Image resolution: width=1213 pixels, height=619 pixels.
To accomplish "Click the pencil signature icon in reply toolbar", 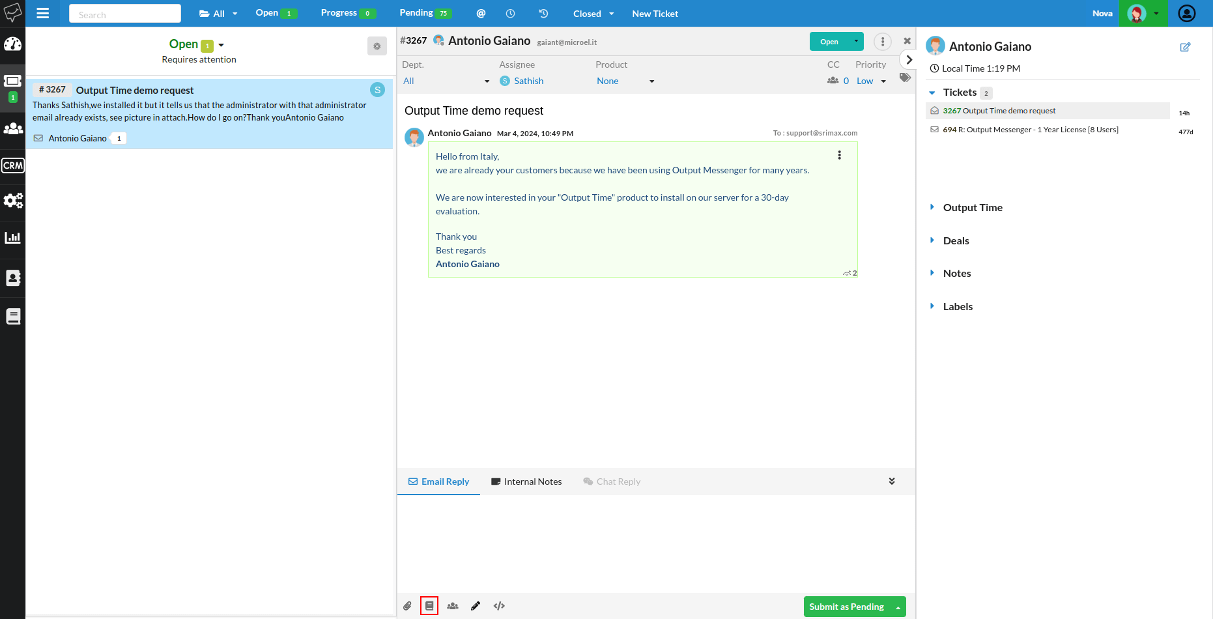I will click(x=476, y=606).
